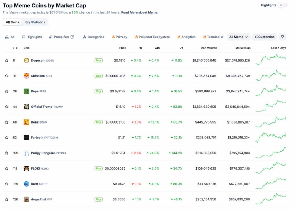Click the Brett coin logo
296x209 pixels.
pos(26,184)
